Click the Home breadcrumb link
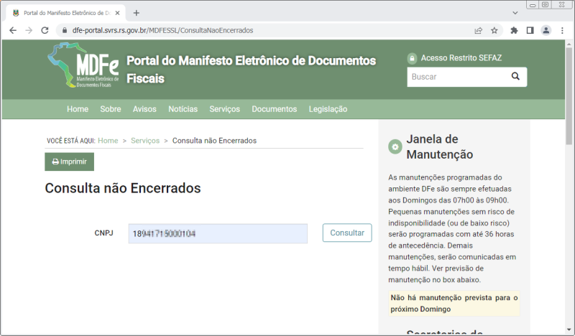575x336 pixels. (108, 141)
